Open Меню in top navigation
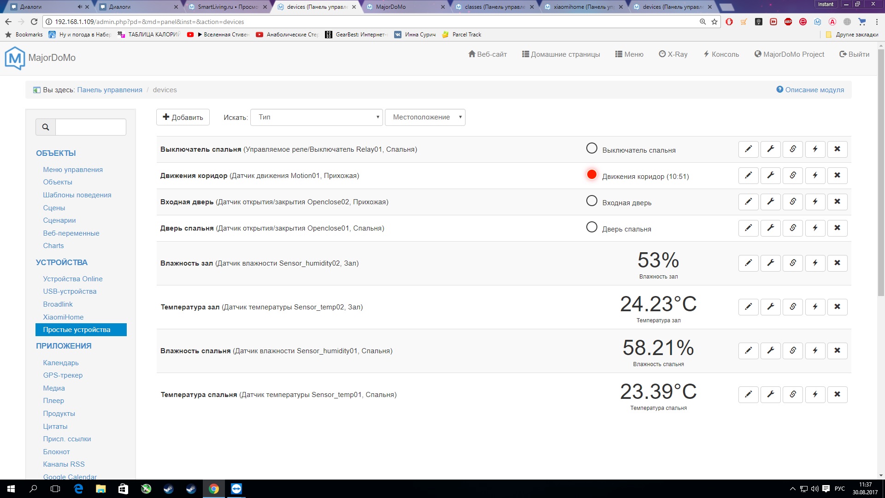 [629, 54]
